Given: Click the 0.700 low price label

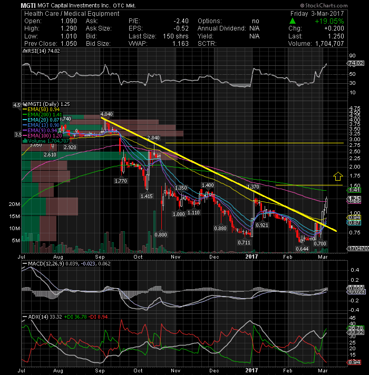Looking at the screenshot, I should [320, 244].
